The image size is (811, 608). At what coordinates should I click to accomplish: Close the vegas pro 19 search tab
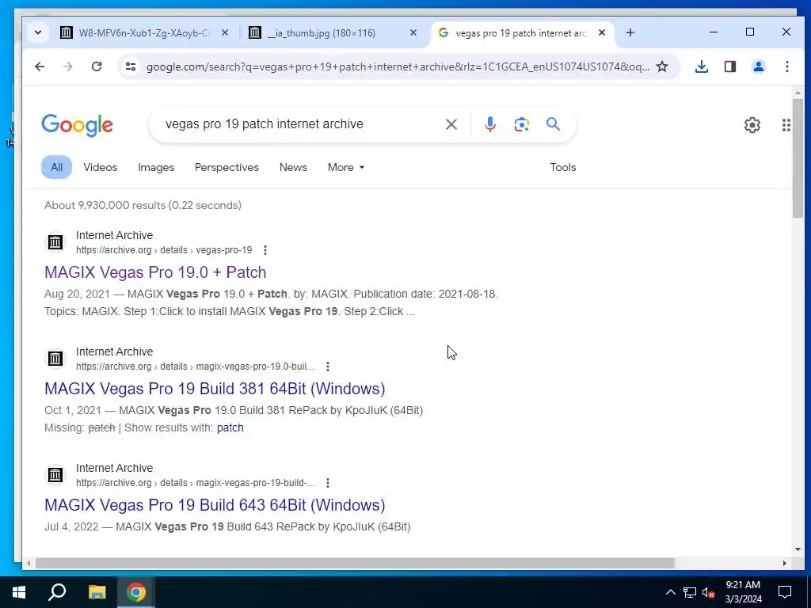pos(602,32)
